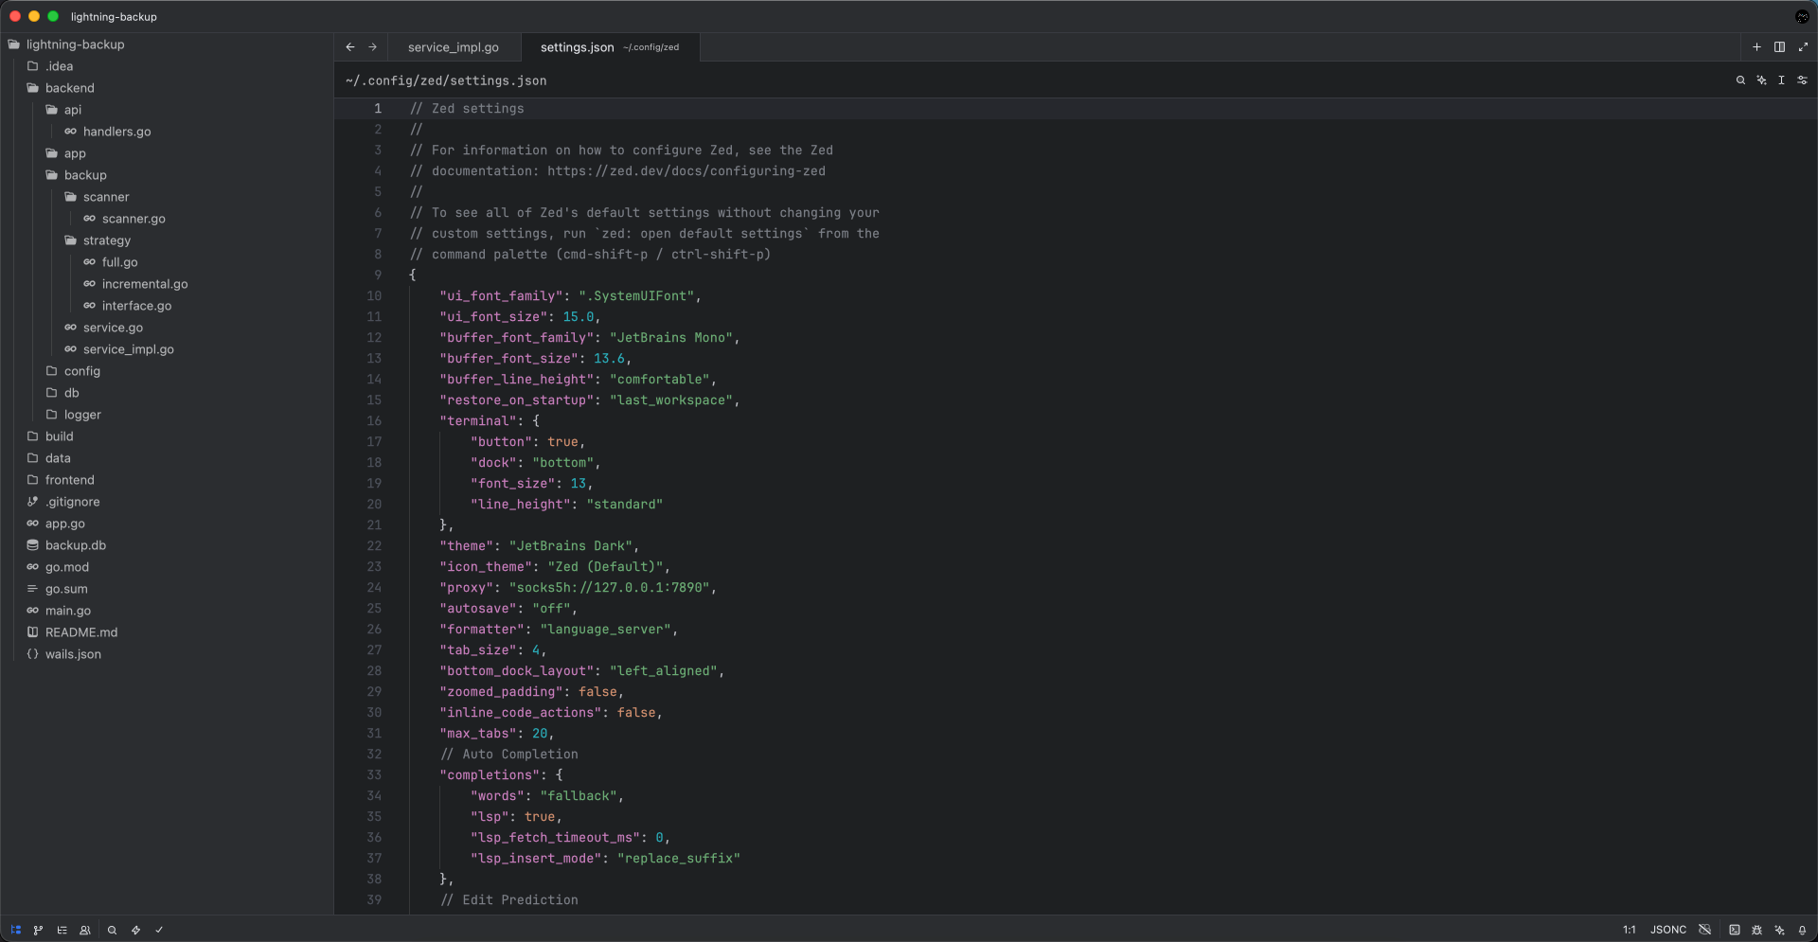The height and width of the screenshot is (942, 1818).
Task: Toggle the project panel in status bar
Action: point(15,930)
